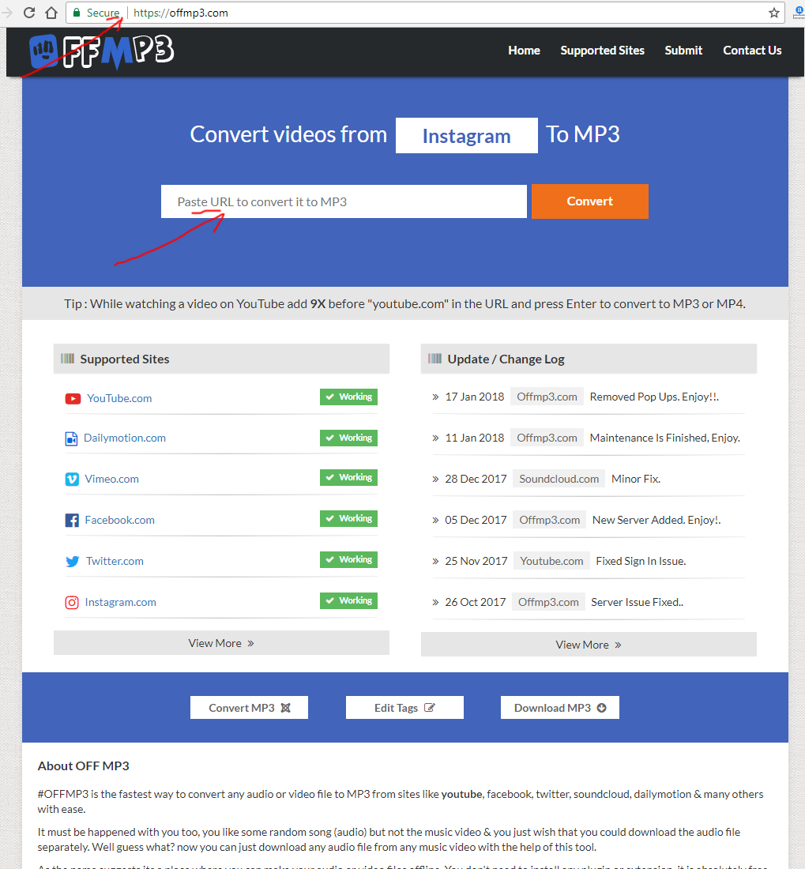The height and width of the screenshot is (869, 805).
Task: Click the OFFMP3 logo in header
Action: [x=101, y=51]
